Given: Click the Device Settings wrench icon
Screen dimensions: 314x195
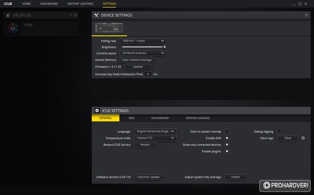Looking at the screenshot, I should (x=96, y=15).
